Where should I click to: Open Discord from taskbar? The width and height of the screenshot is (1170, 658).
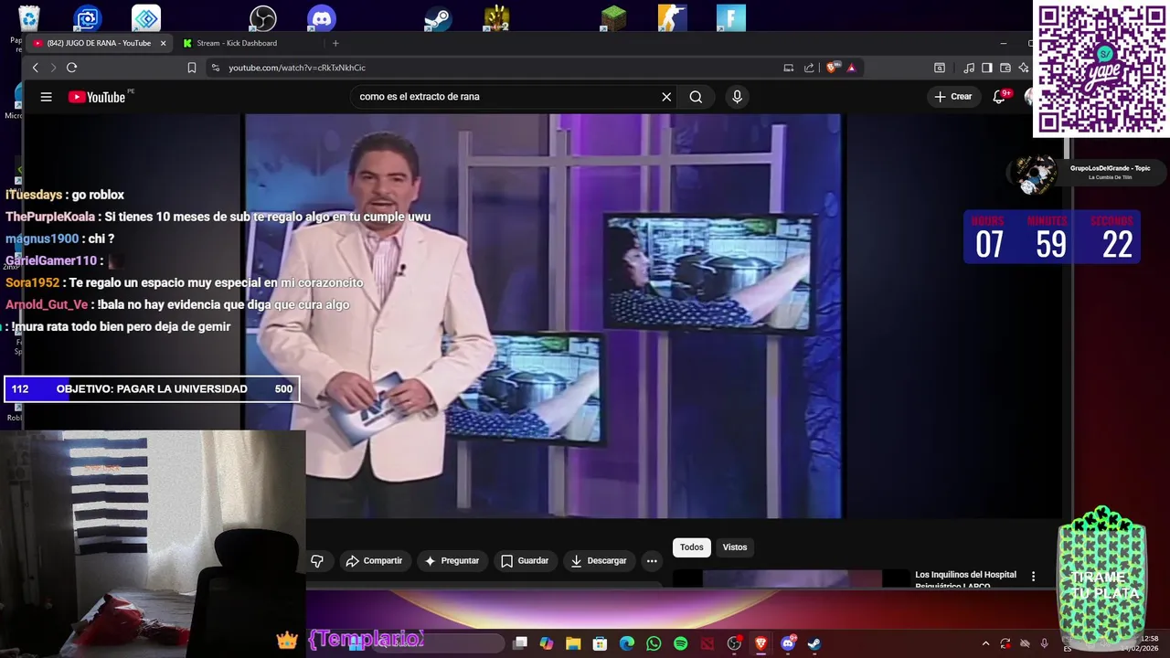pyautogui.click(x=788, y=643)
